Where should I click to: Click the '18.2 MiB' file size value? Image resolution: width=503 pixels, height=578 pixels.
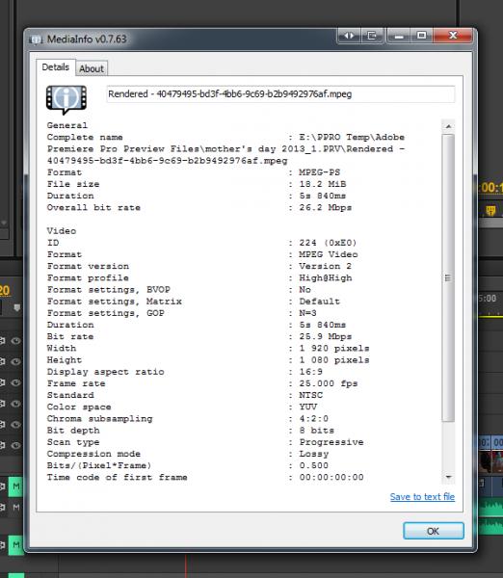[x=323, y=184]
